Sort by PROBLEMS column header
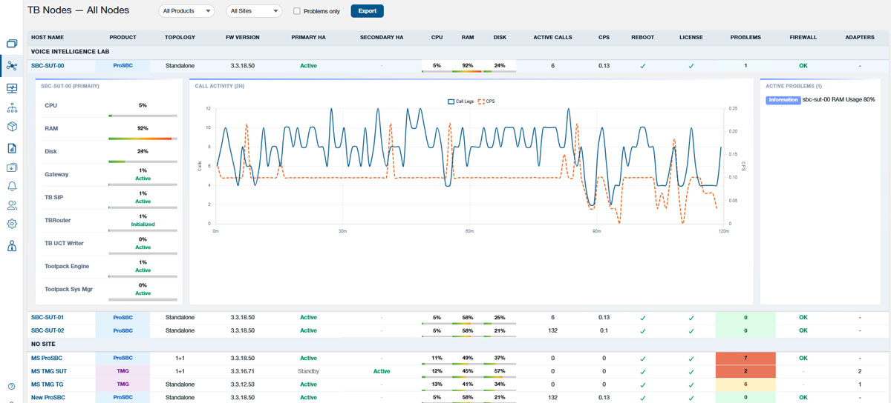Image resolution: width=891 pixels, height=403 pixels. coord(745,37)
